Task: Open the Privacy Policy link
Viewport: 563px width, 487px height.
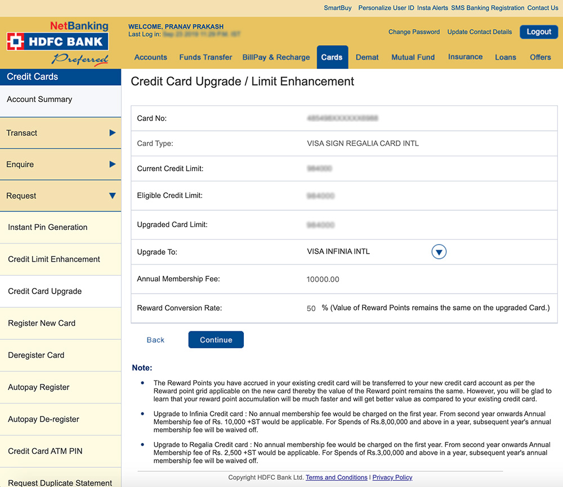Action: 392,477
